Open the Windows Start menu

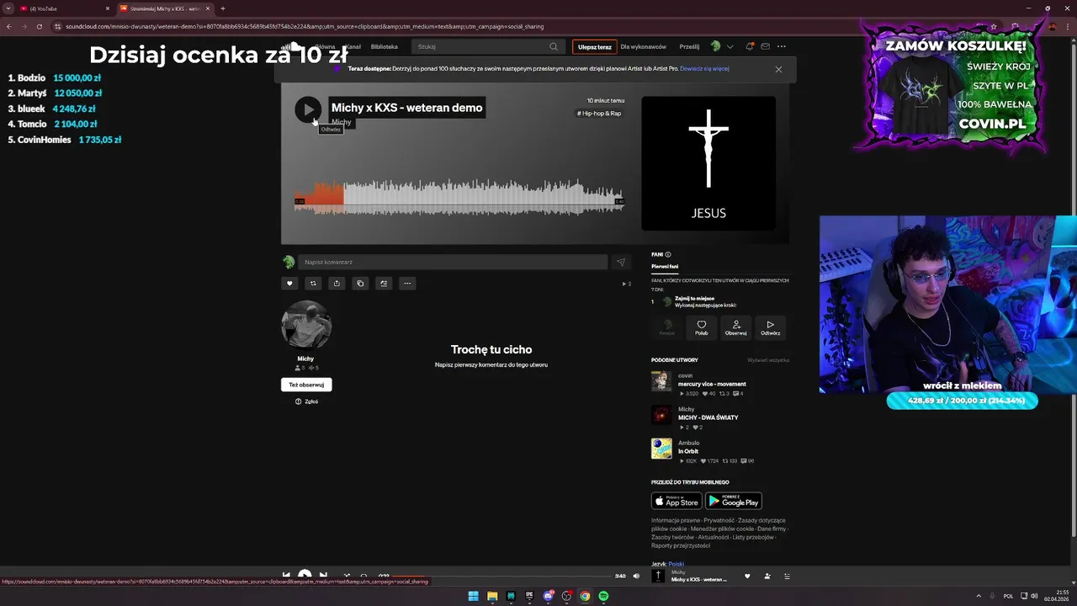click(474, 596)
